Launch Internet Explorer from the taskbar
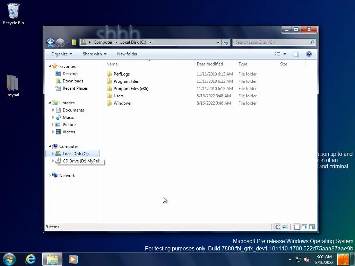 [31, 259]
